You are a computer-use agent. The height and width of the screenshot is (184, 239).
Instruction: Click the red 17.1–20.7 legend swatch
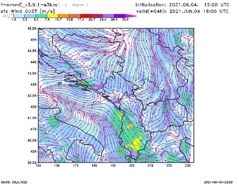[x=86, y=16]
